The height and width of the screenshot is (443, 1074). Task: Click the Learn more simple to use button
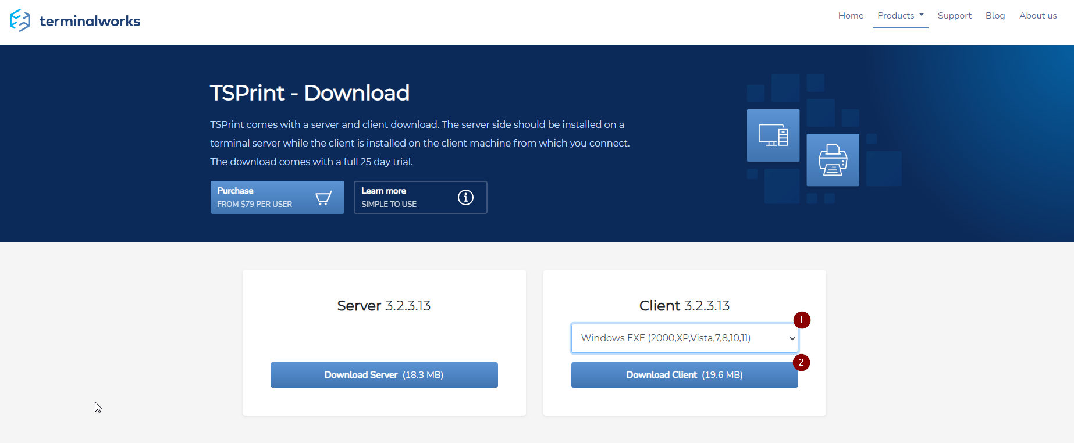(421, 198)
